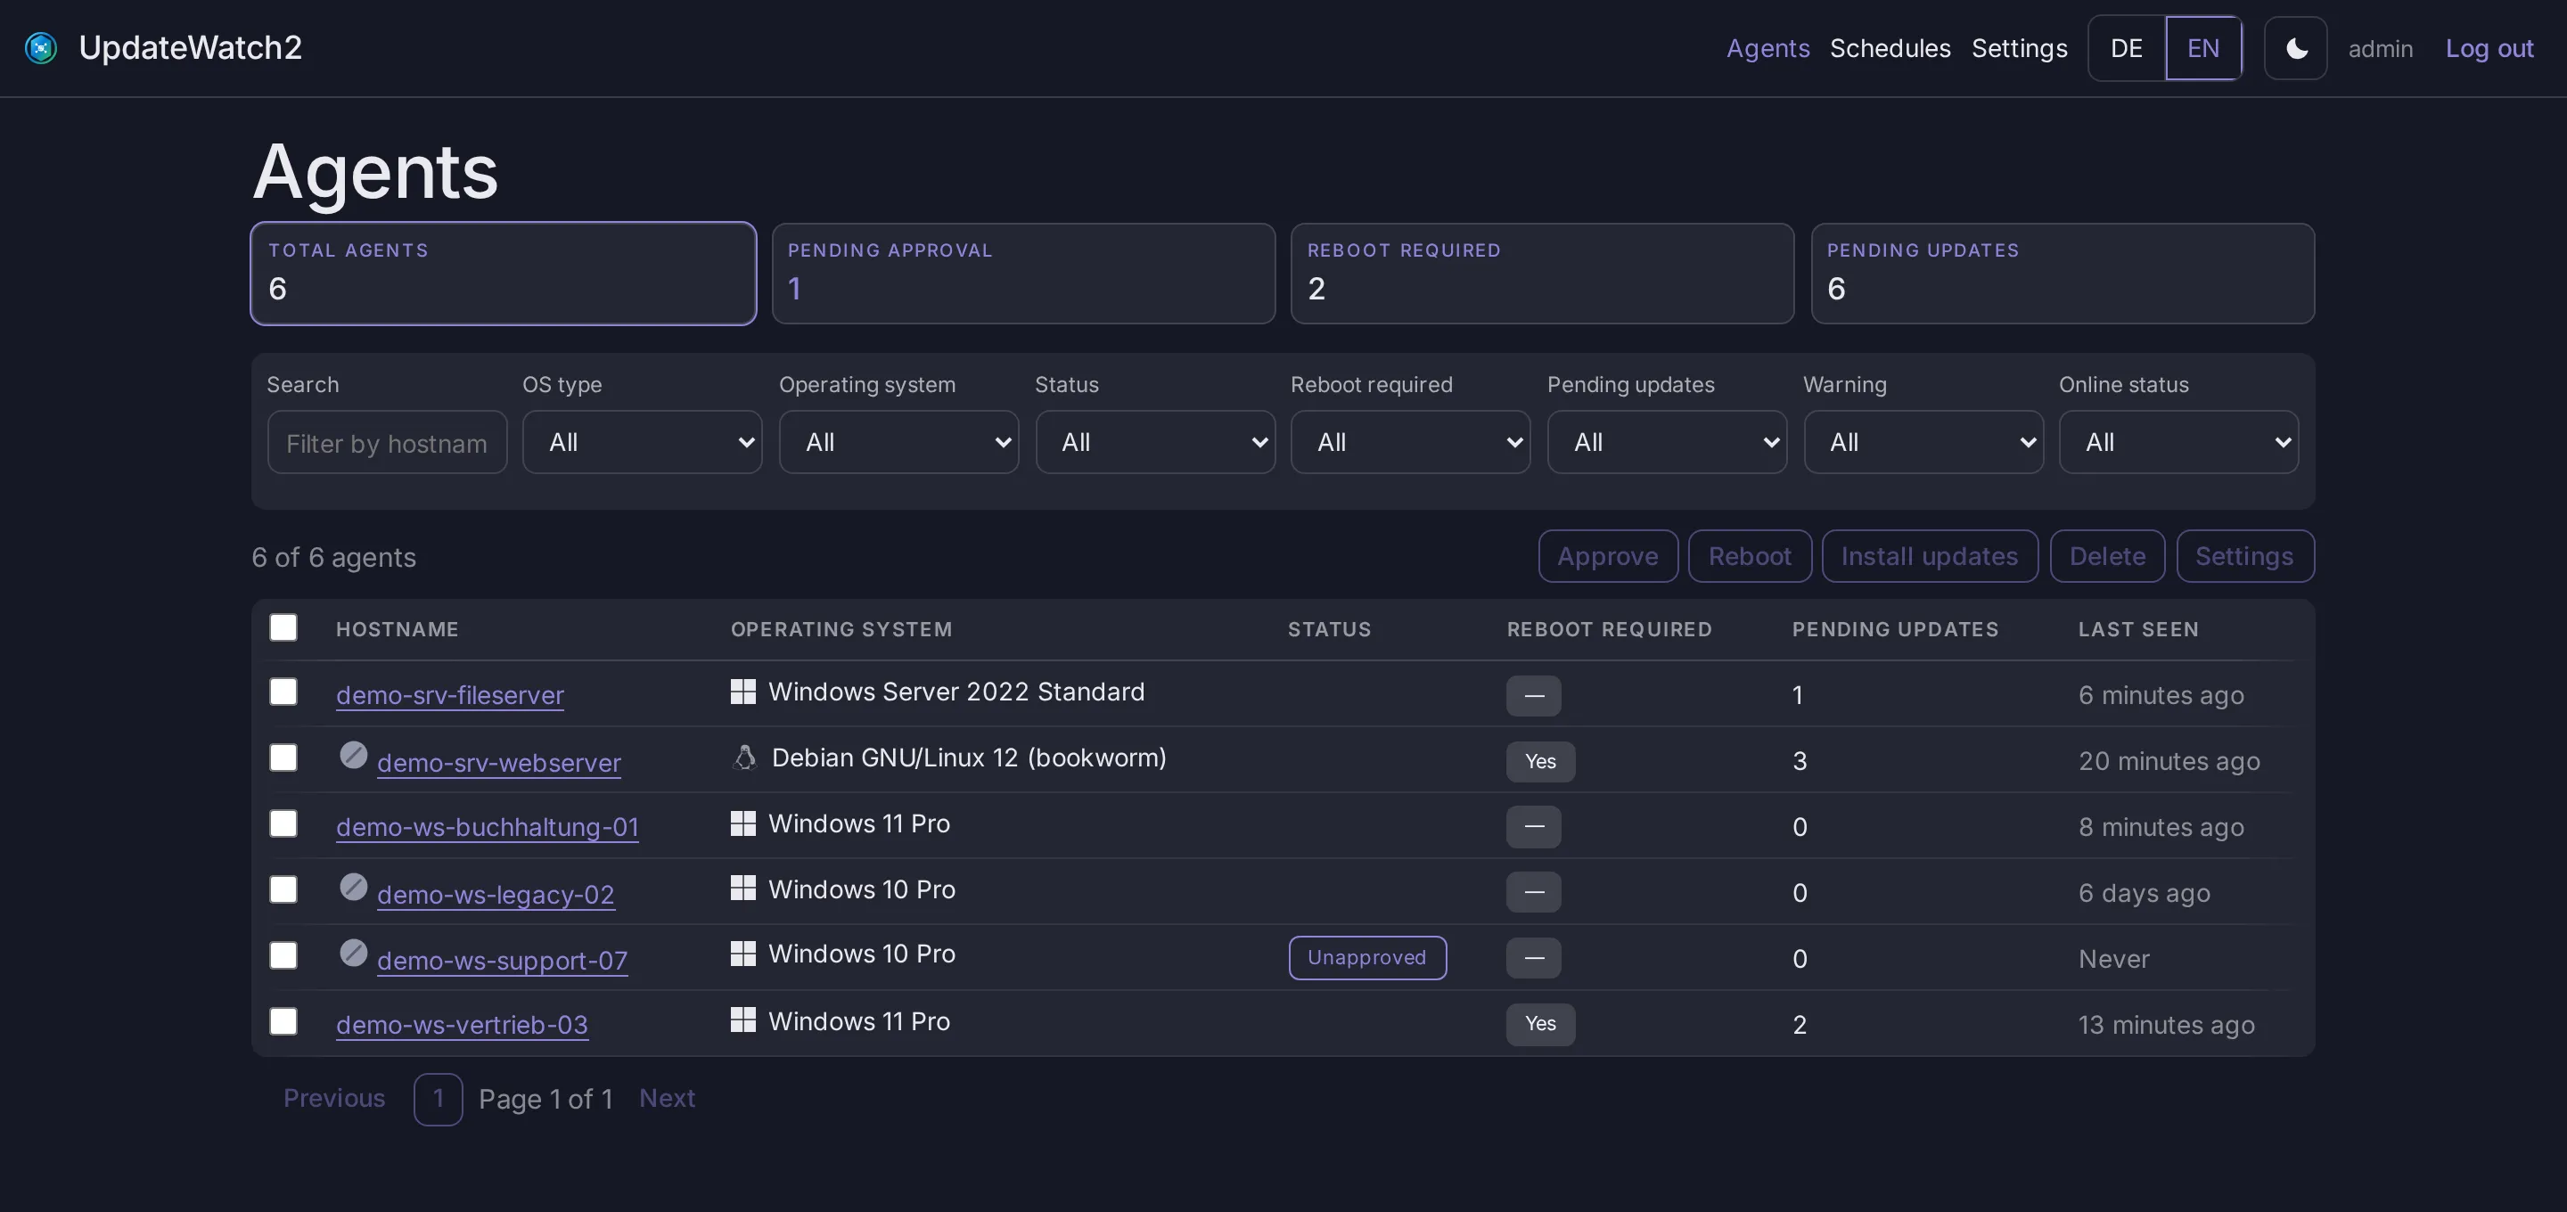The height and width of the screenshot is (1212, 2567).
Task: Switch language to EN
Action: [x=2203, y=48]
